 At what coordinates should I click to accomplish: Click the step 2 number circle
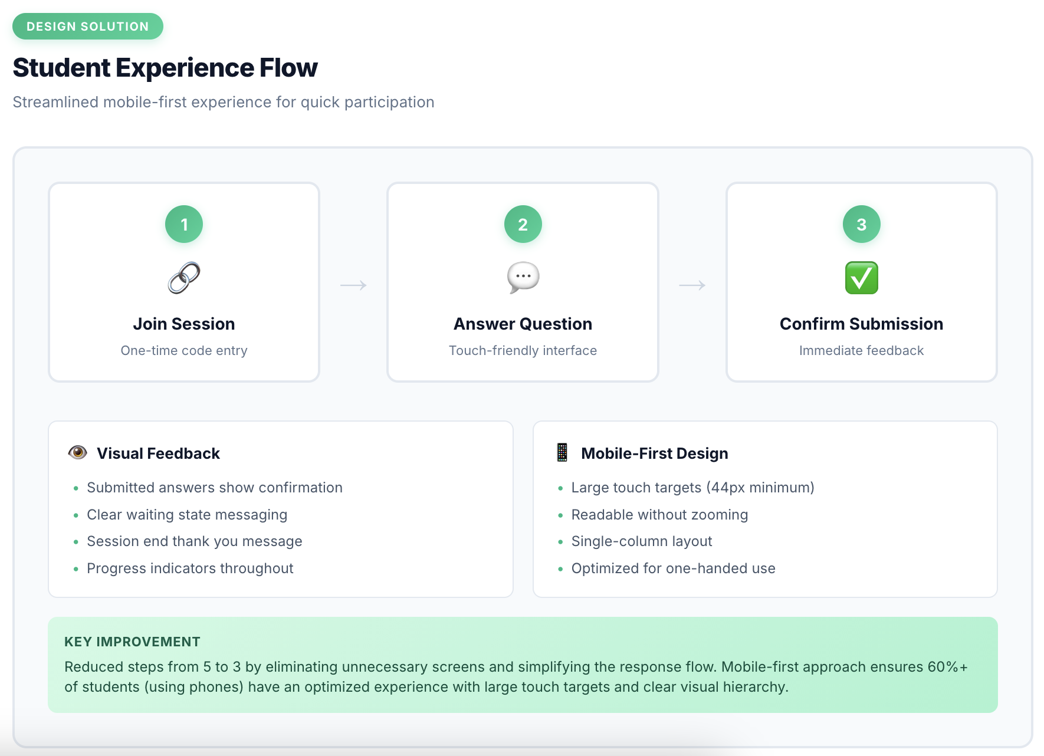[523, 224]
